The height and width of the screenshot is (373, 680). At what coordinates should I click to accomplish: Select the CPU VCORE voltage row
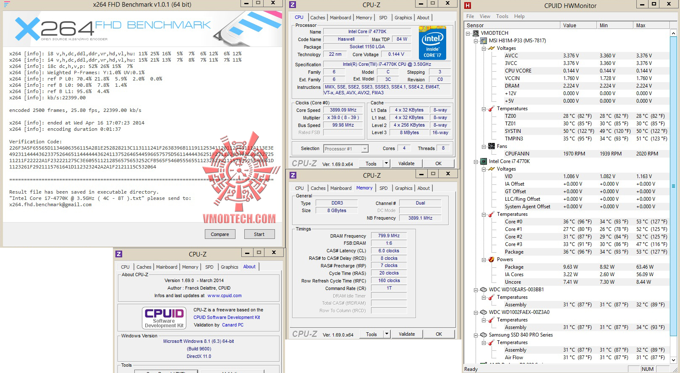click(x=567, y=71)
